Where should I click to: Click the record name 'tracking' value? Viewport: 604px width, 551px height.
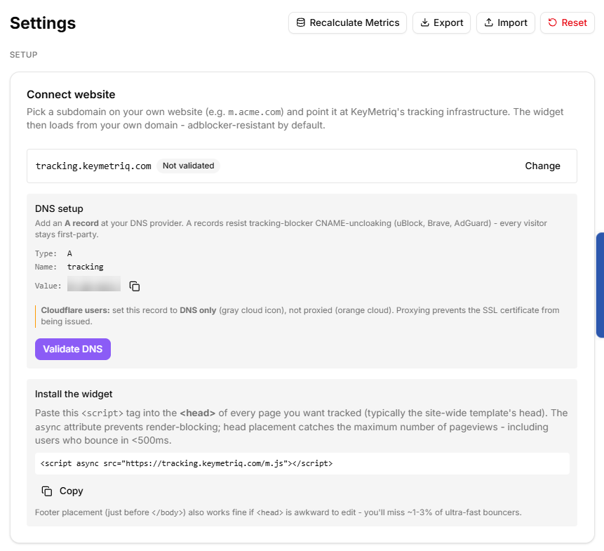85,267
